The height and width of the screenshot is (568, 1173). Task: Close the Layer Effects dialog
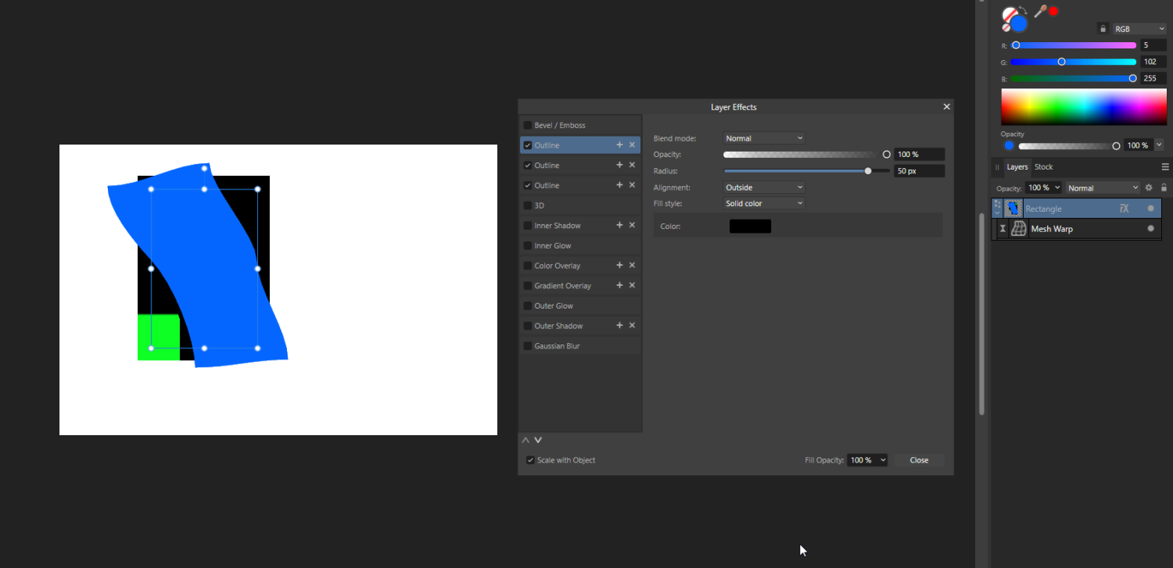point(946,106)
